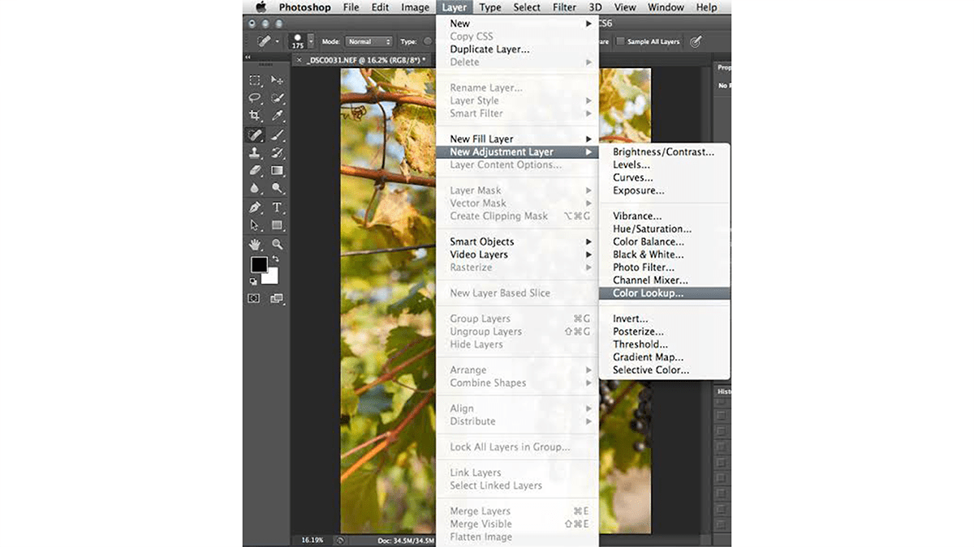Open the background white color swatch

pos(270,277)
